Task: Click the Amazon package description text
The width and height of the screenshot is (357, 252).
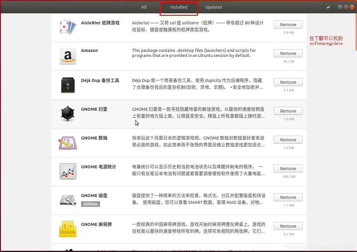Action: 194,53
